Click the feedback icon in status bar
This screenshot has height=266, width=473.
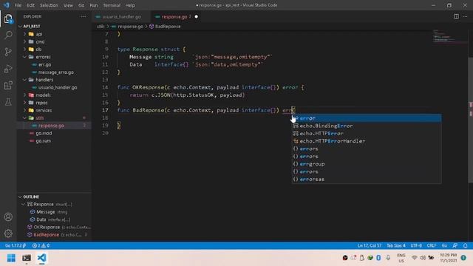point(455,245)
